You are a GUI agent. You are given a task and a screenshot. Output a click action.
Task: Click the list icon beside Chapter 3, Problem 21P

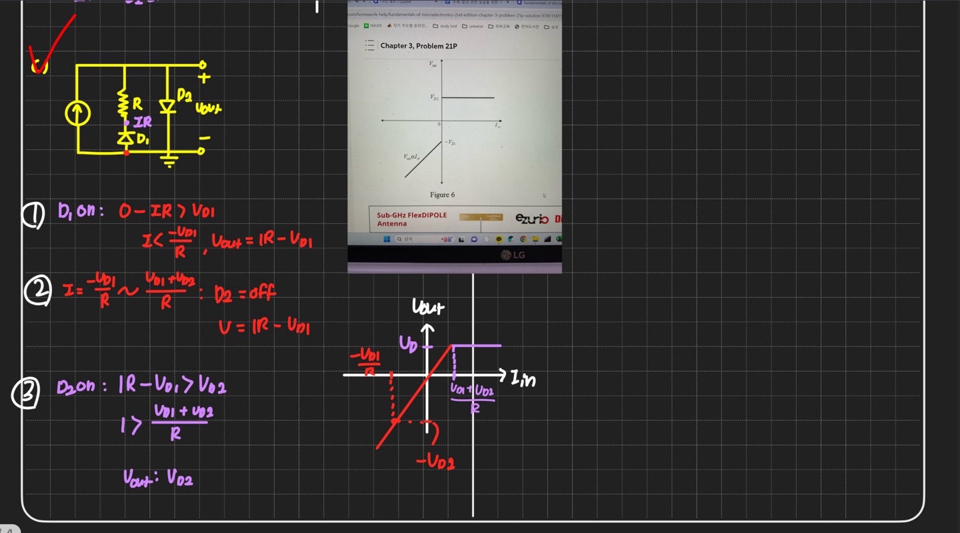pos(369,45)
